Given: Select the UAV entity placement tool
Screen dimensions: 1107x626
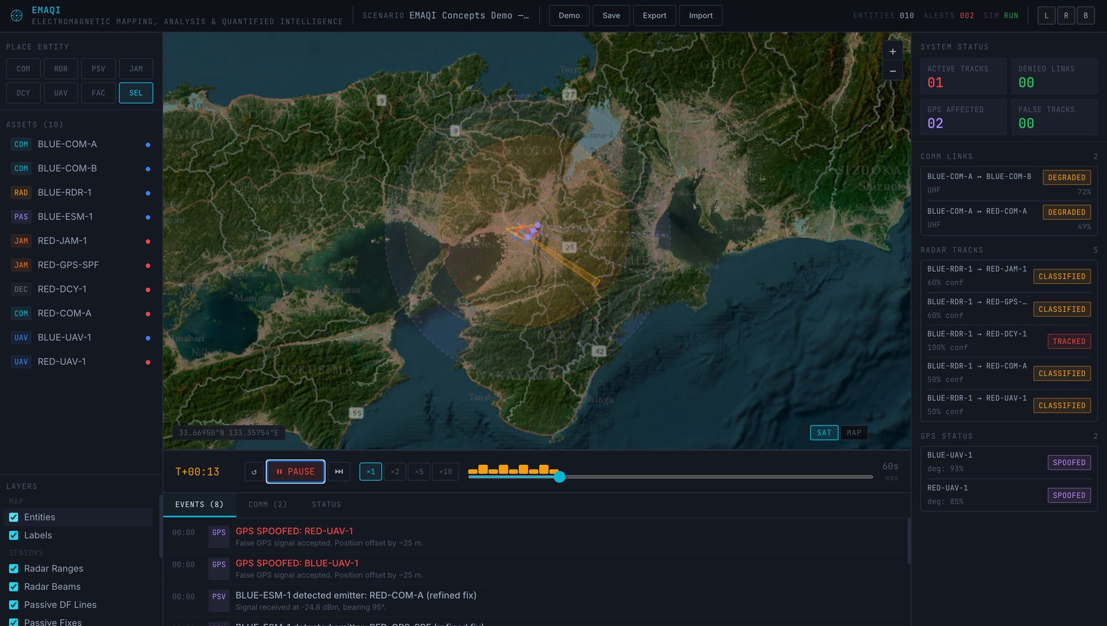Looking at the screenshot, I should click(61, 93).
